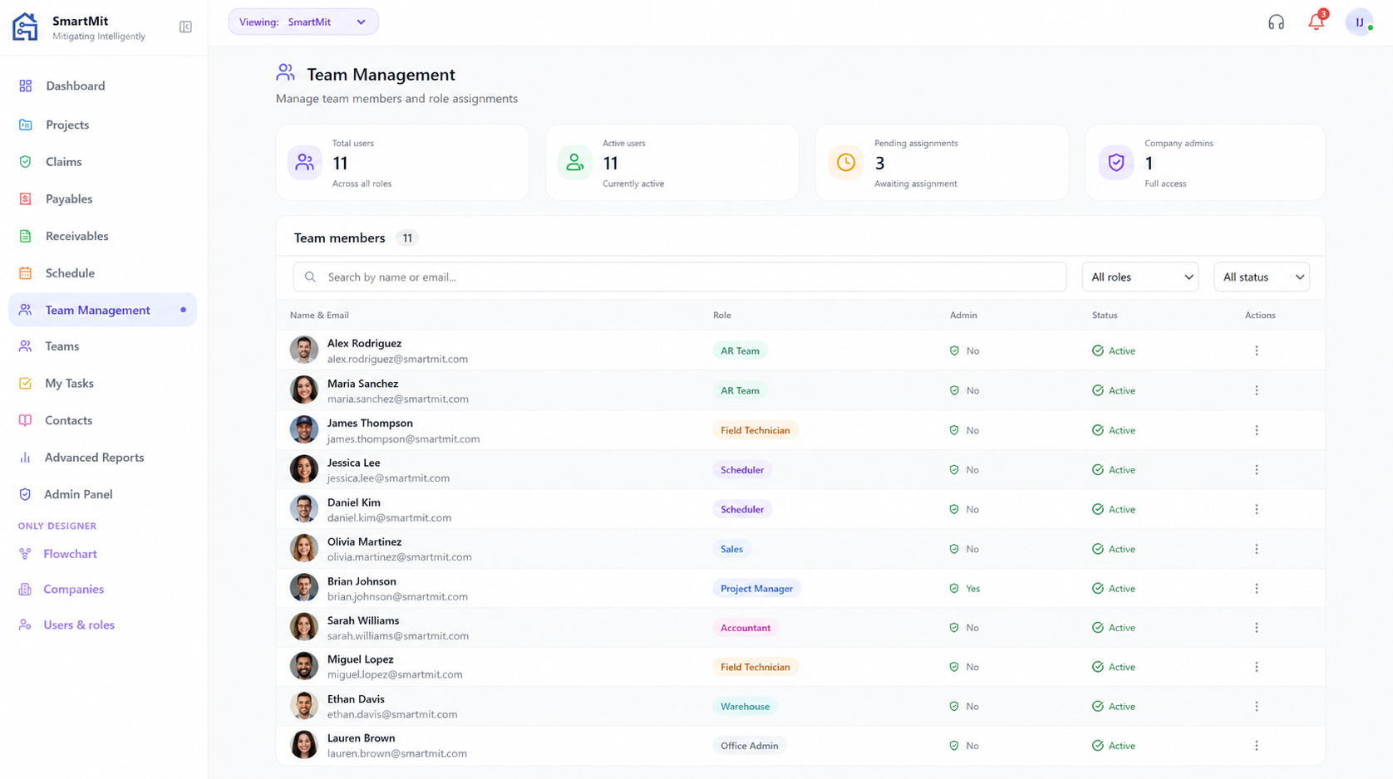Click the search by name or email field
This screenshot has width=1393, height=779.
click(679, 277)
